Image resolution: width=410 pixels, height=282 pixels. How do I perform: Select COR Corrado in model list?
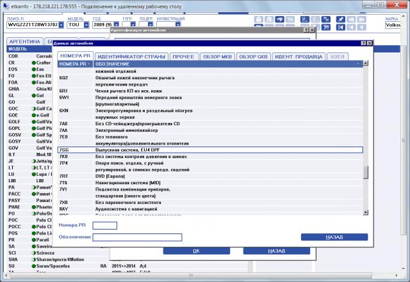(29, 56)
